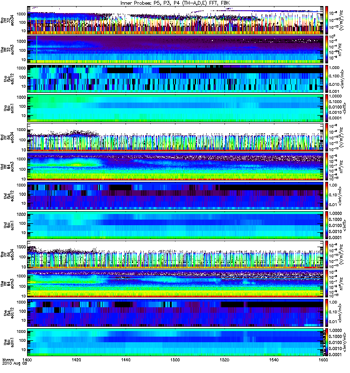Click the tha fbk scm1 filter bank panel
Screen dimensions: 350x373
175,108
